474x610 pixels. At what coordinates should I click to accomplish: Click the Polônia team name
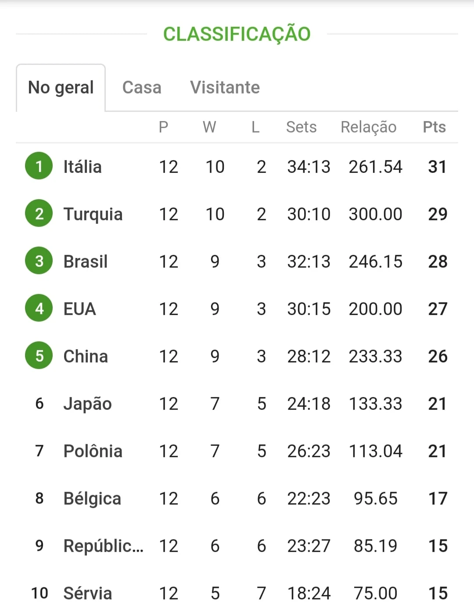(x=93, y=451)
